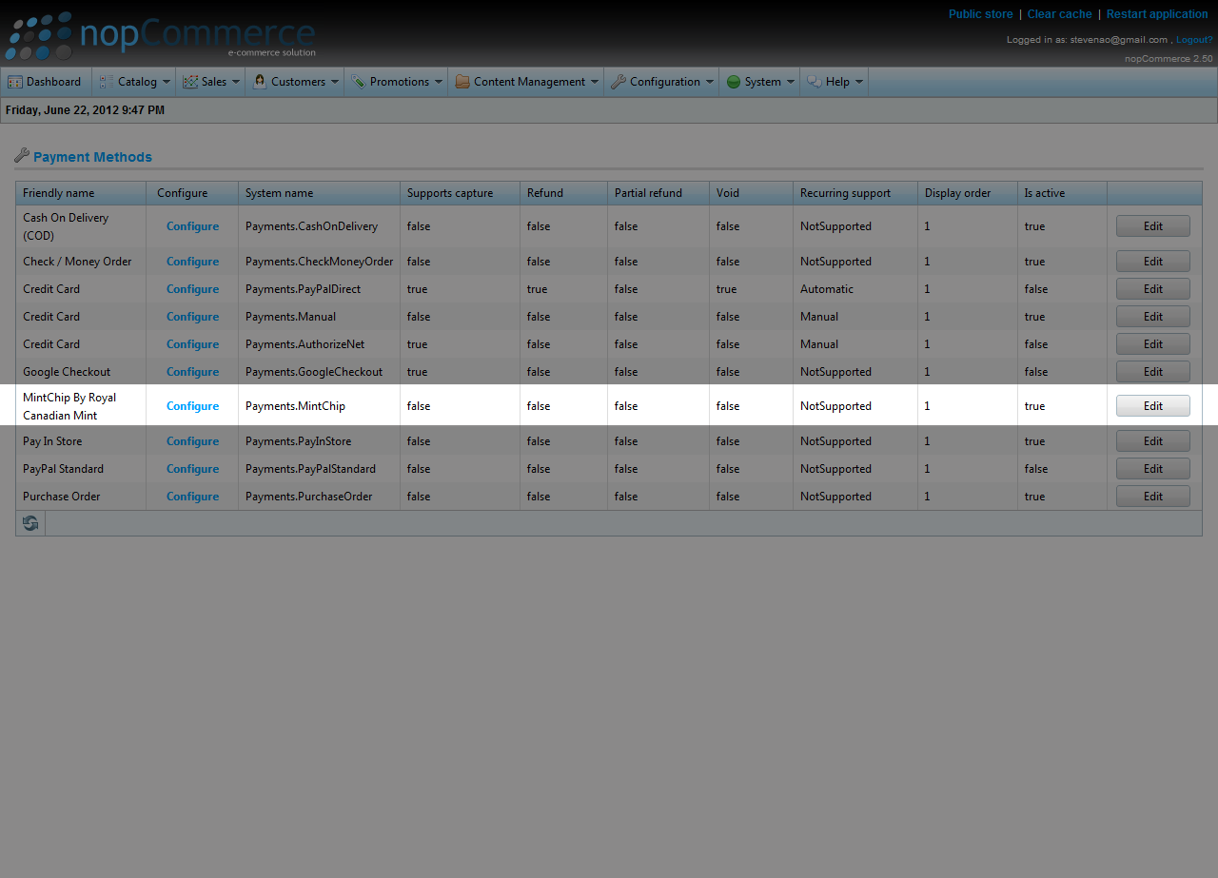Open the Customers menu
Screen dimensions: 1218x878
click(295, 82)
